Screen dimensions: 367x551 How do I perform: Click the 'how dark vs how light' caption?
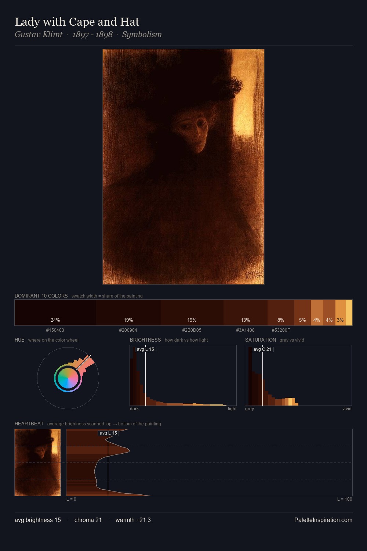click(x=186, y=340)
